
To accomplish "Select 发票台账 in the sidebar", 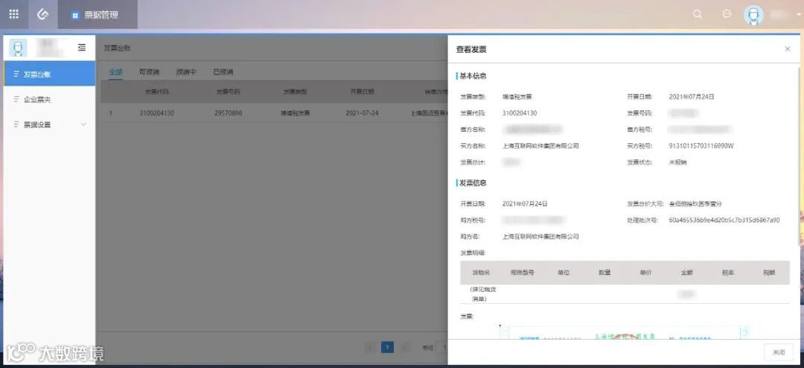I will tap(49, 74).
